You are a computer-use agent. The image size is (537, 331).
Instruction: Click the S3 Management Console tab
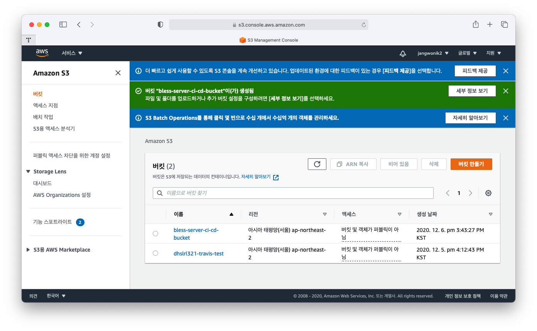(268, 40)
